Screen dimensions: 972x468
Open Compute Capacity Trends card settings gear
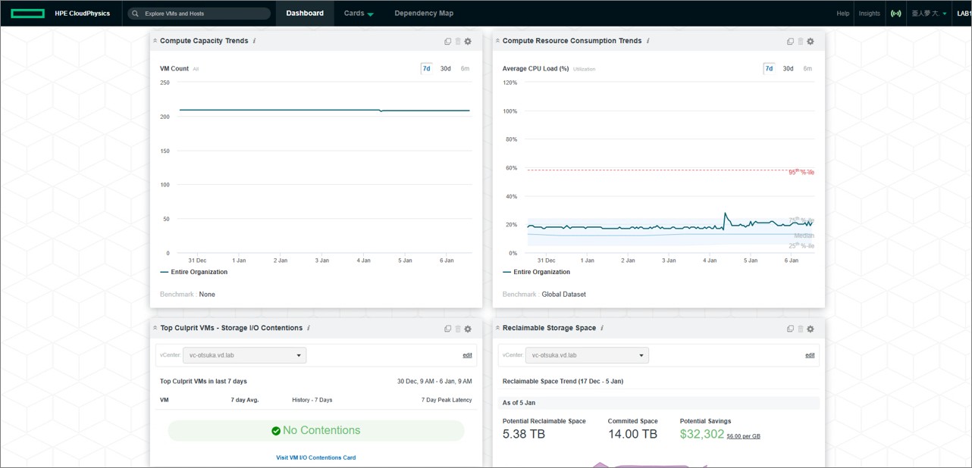tap(468, 42)
